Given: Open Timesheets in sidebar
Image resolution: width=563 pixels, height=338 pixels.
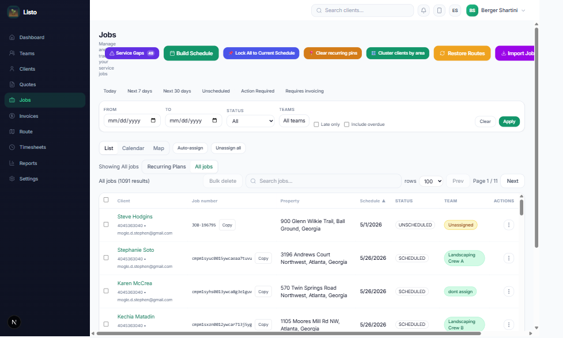Looking at the screenshot, I should pyautogui.click(x=45, y=147).
